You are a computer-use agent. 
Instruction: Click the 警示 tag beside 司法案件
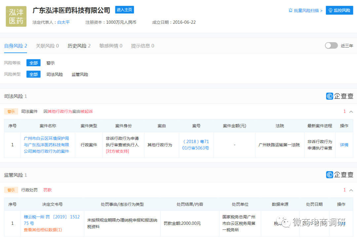11,111
